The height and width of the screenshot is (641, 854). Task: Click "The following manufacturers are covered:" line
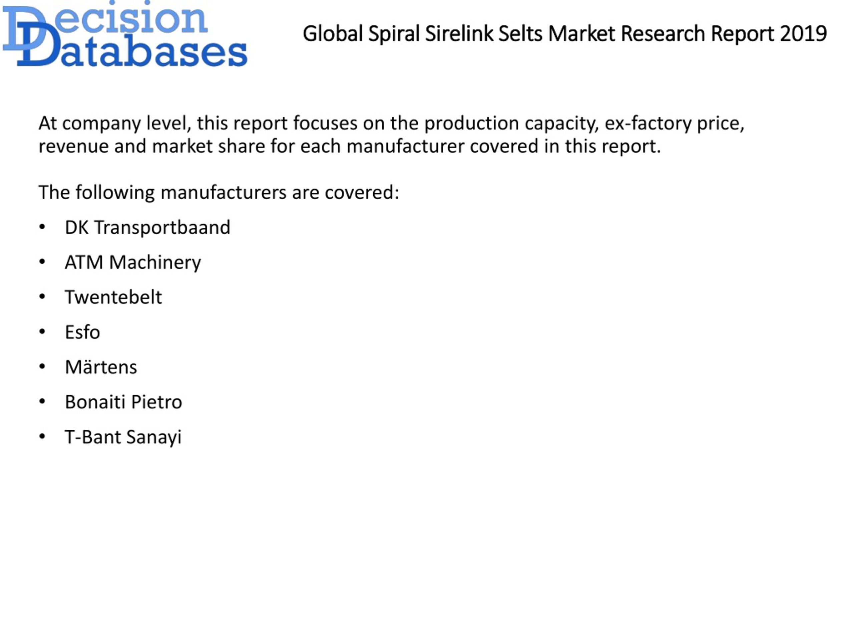219,192
